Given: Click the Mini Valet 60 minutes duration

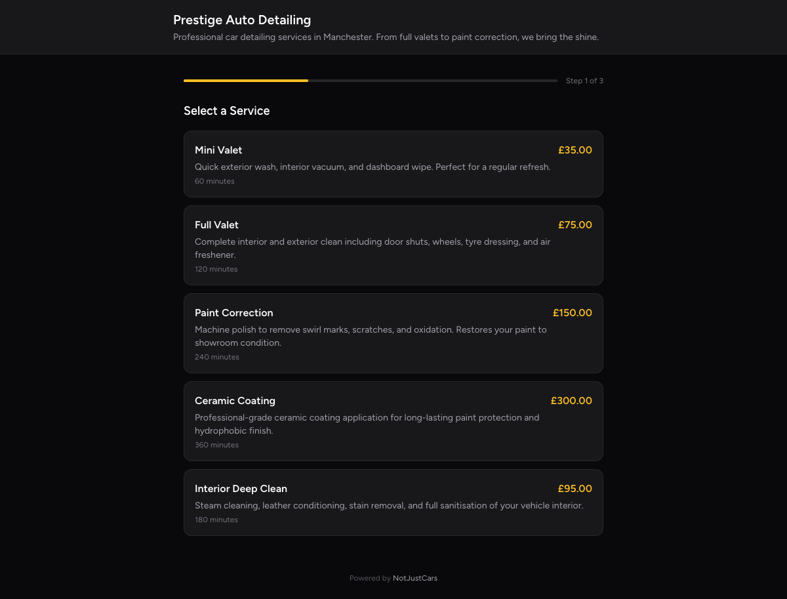Looking at the screenshot, I should point(214,181).
